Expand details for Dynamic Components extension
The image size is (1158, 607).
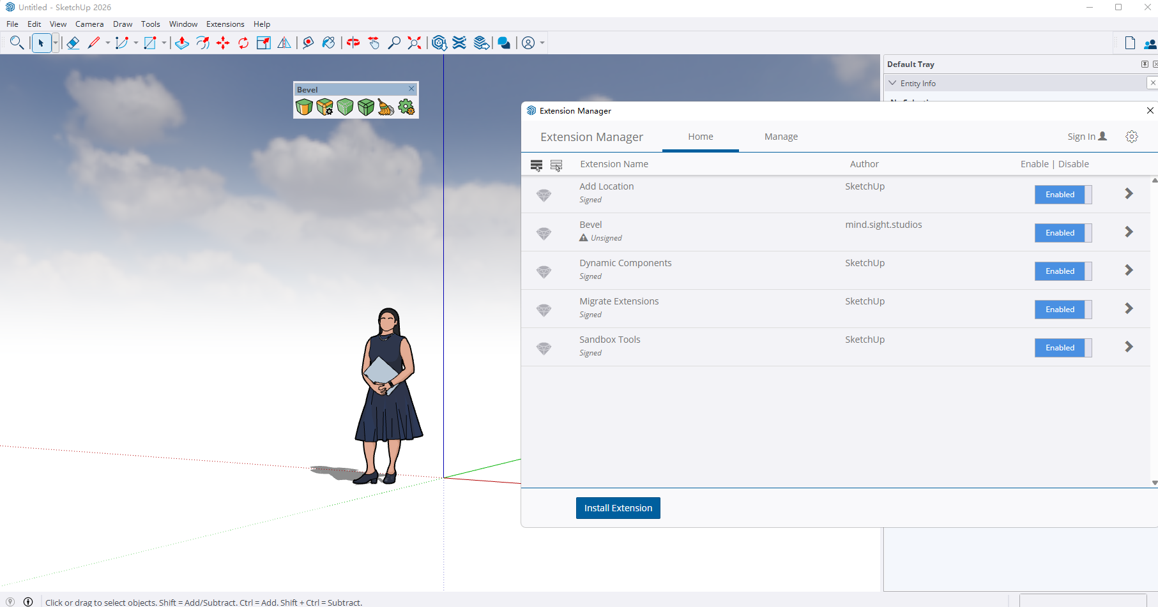tap(1129, 271)
